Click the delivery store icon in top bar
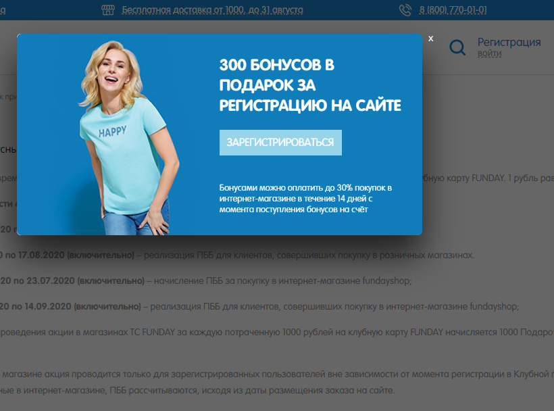Screen dimensions: 554x411 [108, 10]
